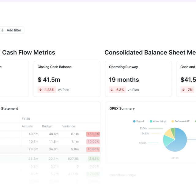
Task: Click the down arrow in the -1.23% badge
Action: 40,90
